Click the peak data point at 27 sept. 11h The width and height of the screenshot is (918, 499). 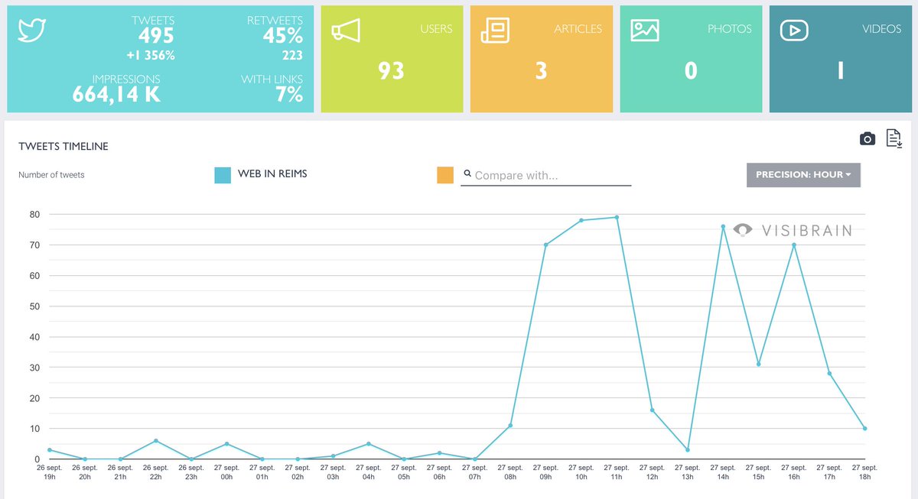(x=617, y=217)
